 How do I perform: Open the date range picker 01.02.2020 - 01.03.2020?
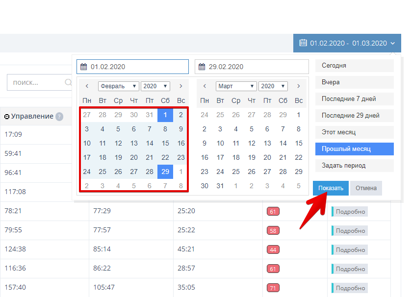coord(347,43)
